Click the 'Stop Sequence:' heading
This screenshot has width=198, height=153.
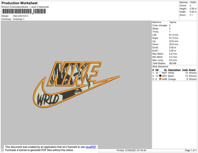tap(160, 67)
